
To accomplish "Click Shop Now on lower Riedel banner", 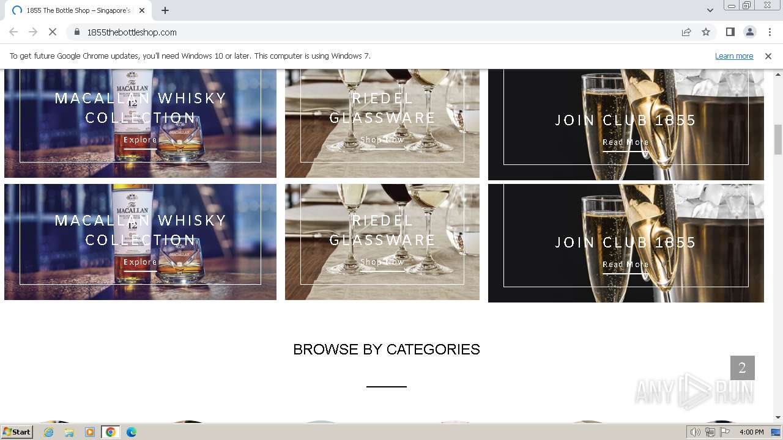I will 382,263.
